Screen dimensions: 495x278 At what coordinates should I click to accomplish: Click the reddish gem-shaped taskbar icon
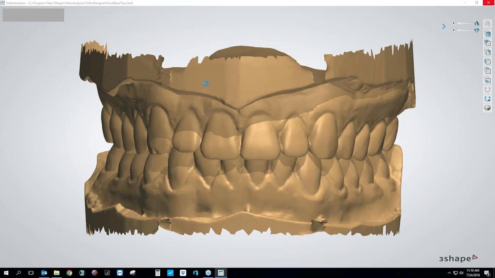(95, 273)
